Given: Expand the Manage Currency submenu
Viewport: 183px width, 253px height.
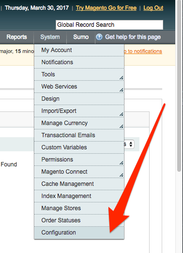Looking at the screenshot, I should click(79, 123).
